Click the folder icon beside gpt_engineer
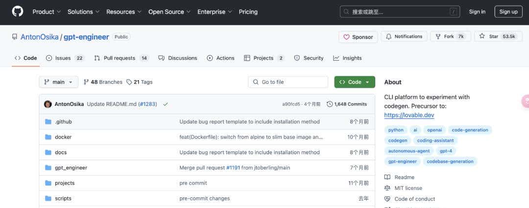 coord(48,167)
